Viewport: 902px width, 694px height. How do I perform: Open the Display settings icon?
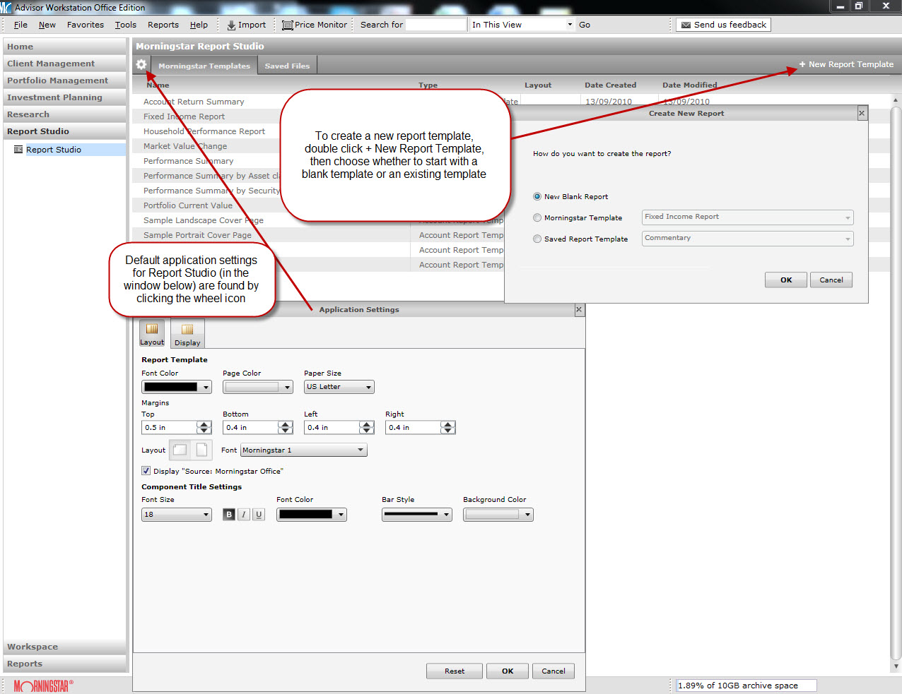click(187, 333)
